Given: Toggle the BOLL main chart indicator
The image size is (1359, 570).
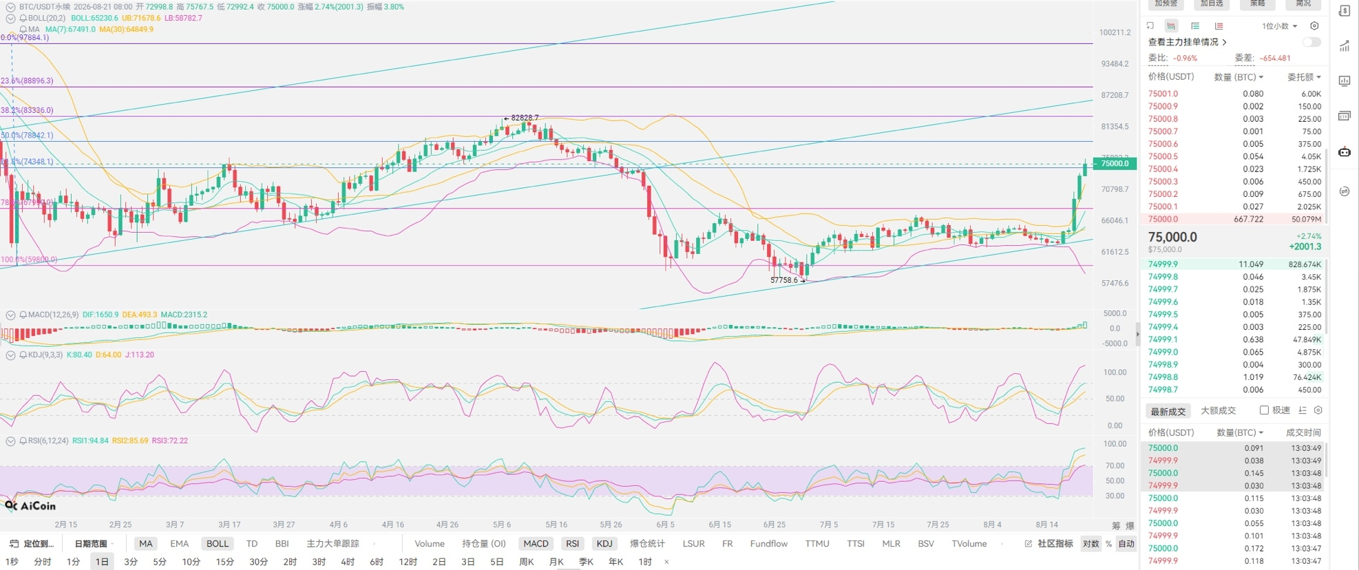Looking at the screenshot, I should (x=218, y=544).
